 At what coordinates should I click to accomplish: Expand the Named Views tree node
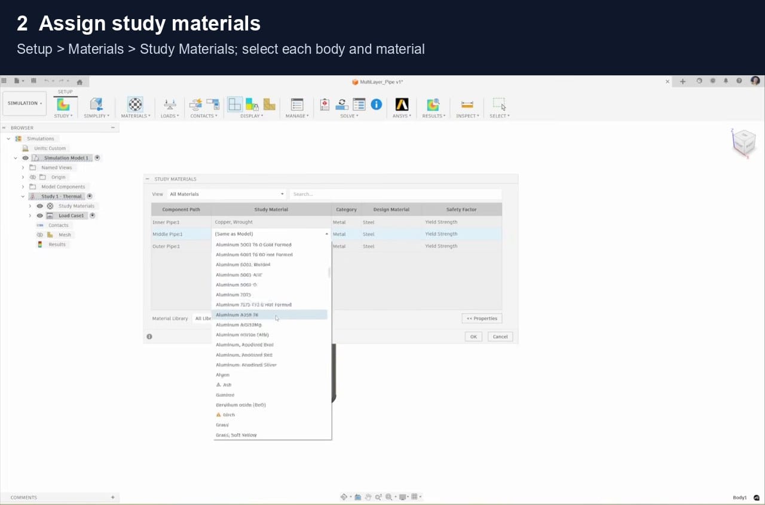[x=23, y=167]
